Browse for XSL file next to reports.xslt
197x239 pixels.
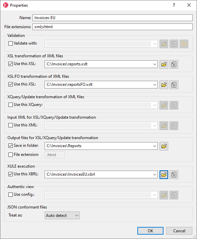(x=164, y=64)
